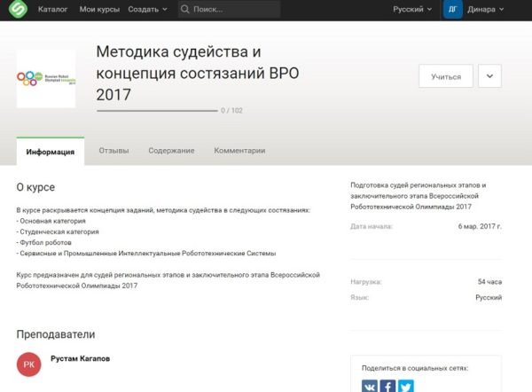
Task: Click the РК teacher avatar
Action: 29,365
